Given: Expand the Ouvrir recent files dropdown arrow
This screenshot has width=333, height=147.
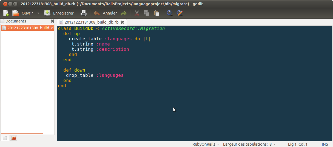Looking at the screenshot, I should [x=38, y=13].
